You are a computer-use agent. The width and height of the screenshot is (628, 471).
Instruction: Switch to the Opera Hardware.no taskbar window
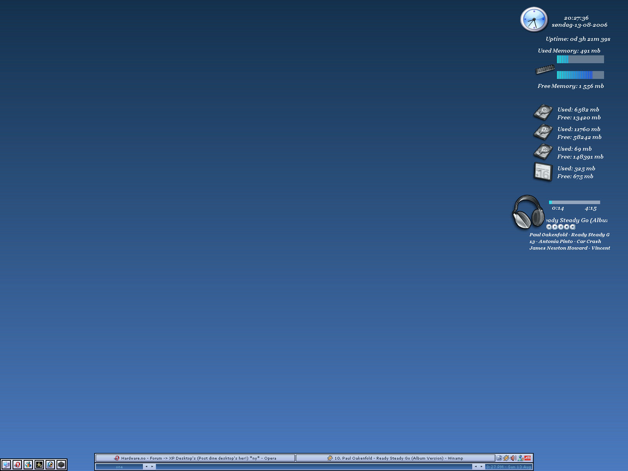(x=195, y=458)
